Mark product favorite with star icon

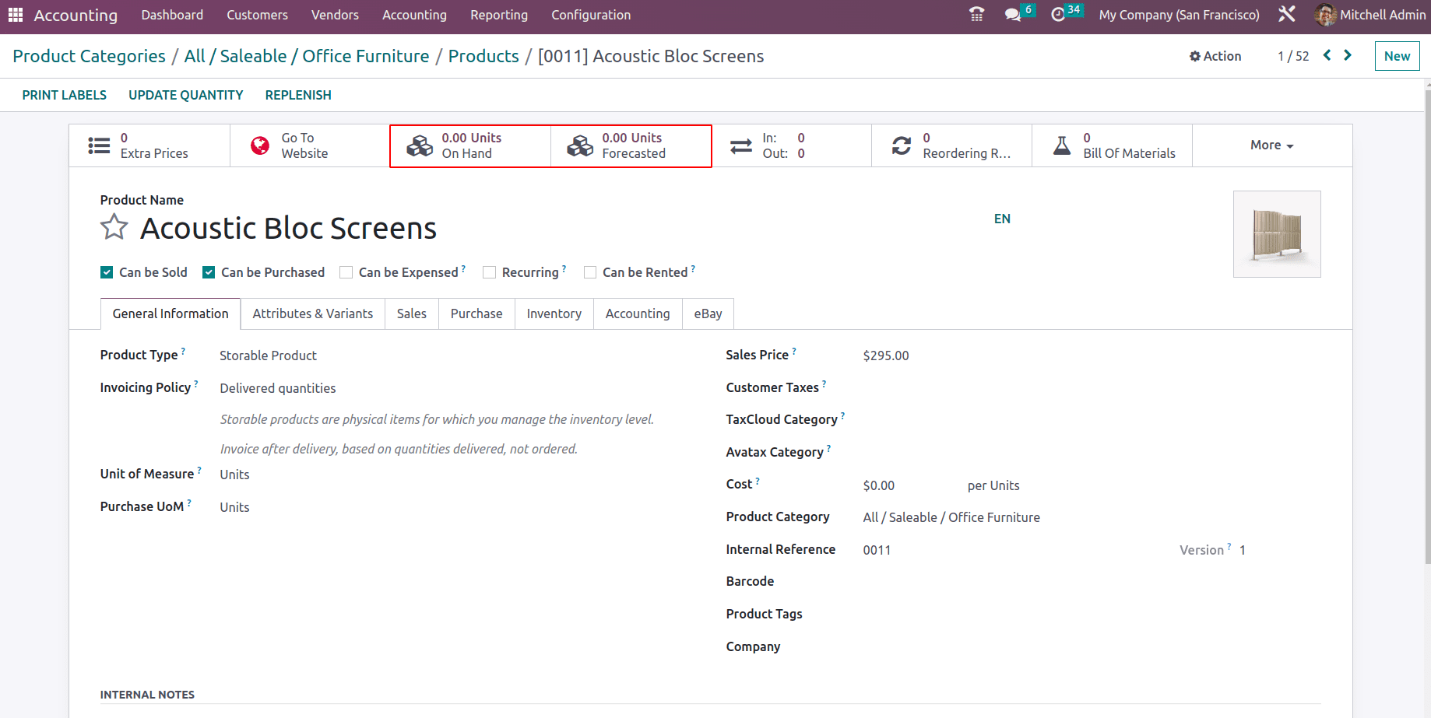click(114, 227)
